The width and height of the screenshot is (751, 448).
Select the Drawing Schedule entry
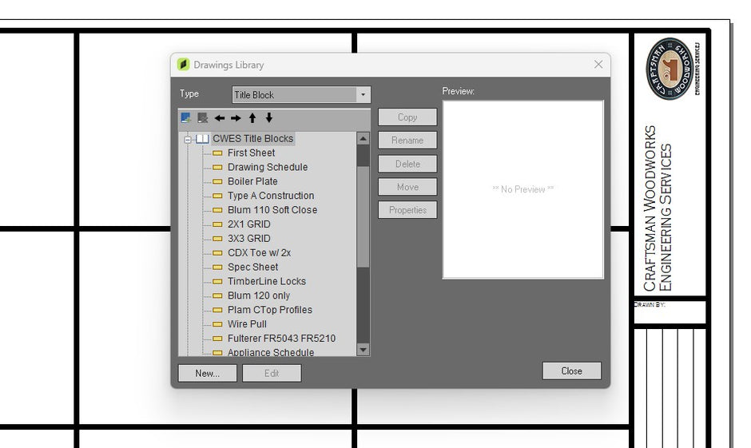(x=267, y=168)
